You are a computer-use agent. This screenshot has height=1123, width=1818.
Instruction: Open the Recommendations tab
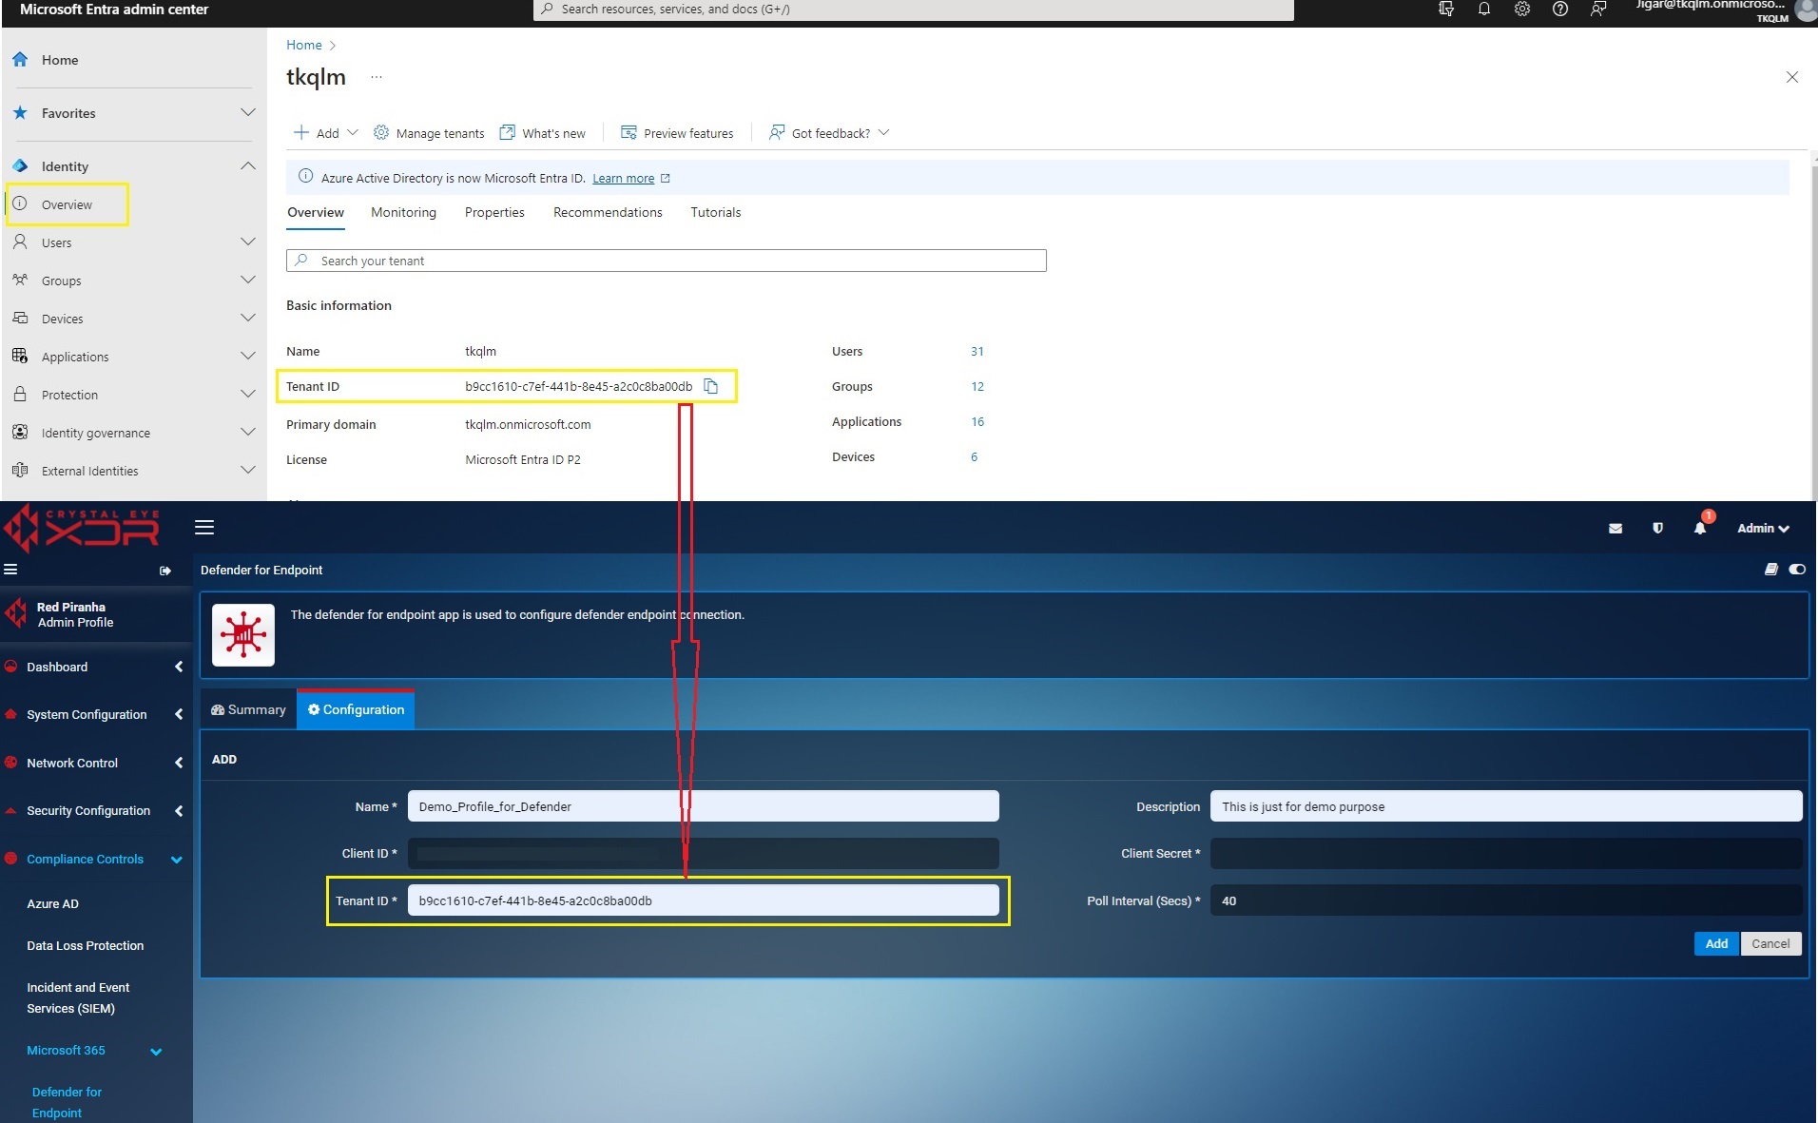click(608, 212)
